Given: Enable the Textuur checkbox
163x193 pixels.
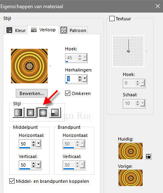Looking at the screenshot, I should pyautogui.click(x=112, y=19).
